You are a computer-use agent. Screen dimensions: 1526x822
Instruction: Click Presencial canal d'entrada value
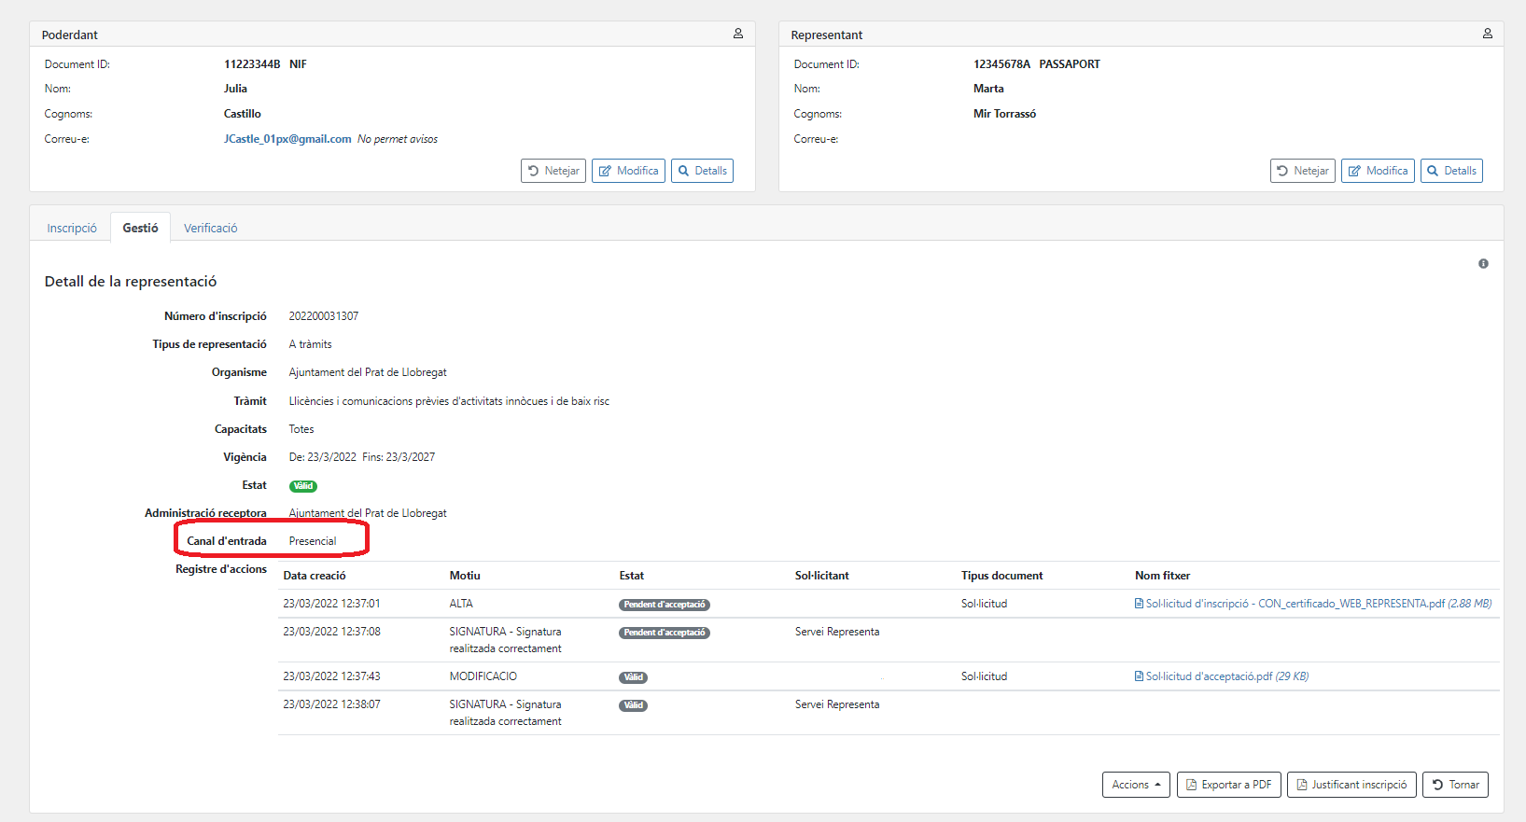pos(313,541)
